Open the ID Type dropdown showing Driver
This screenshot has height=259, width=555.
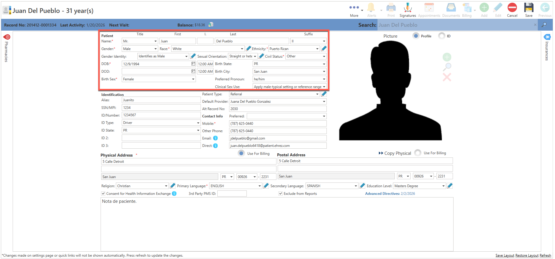(x=161, y=122)
